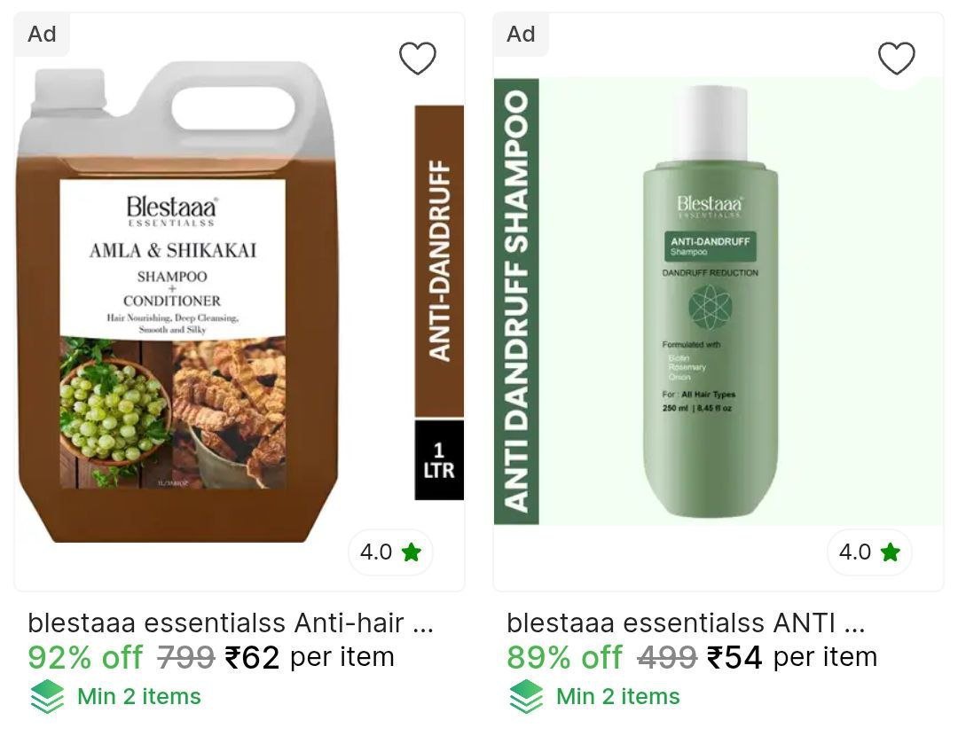Open the Amla & Shikakai shampoo image
958x744 pixels.
tap(239, 302)
